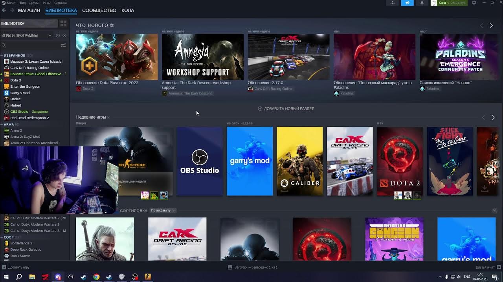Click the recent activity clock filter icon
The height and width of the screenshot is (282, 503).
pos(58,35)
